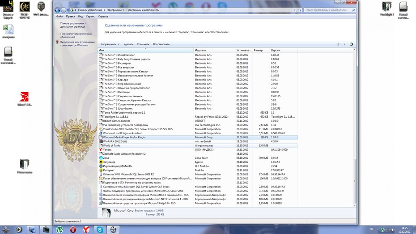Click the Windows Live ID Sign-in Assistant icon
The height and width of the screenshot is (234, 416).
[101, 133]
